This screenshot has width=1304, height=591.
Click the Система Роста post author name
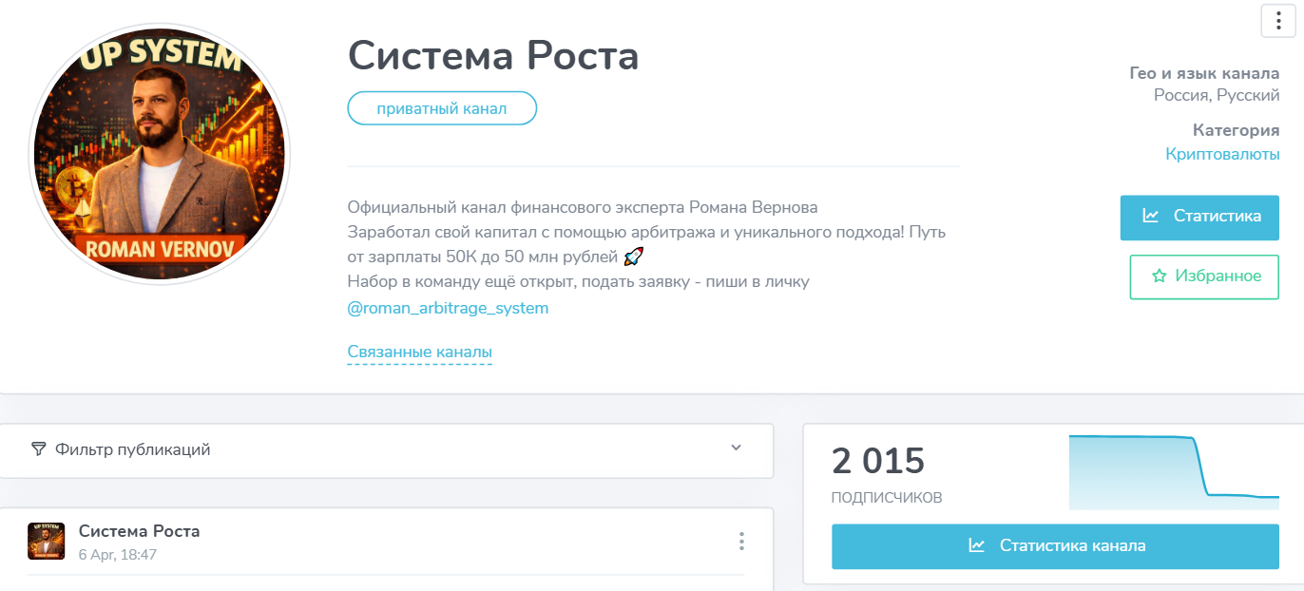click(139, 531)
